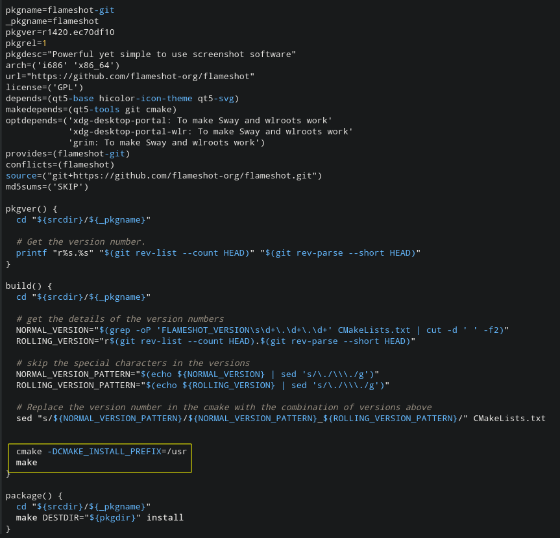The height and width of the screenshot is (538, 560).
Task: Click the highlighted make command
Action: pos(27,463)
